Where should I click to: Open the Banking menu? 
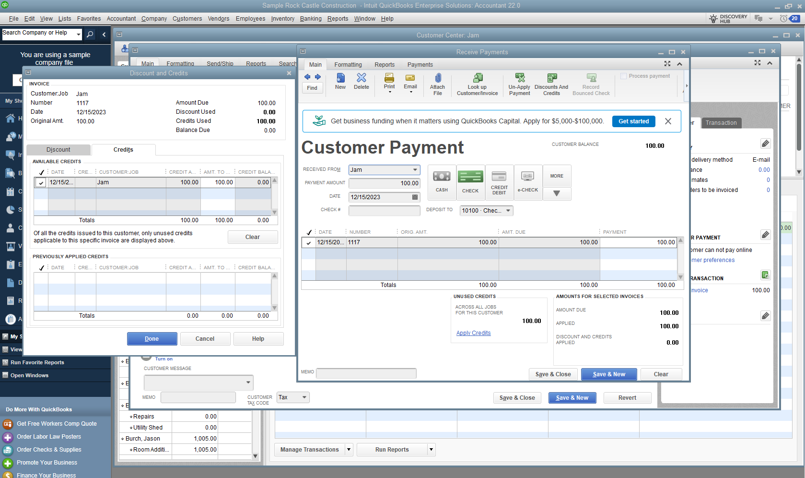coord(311,19)
